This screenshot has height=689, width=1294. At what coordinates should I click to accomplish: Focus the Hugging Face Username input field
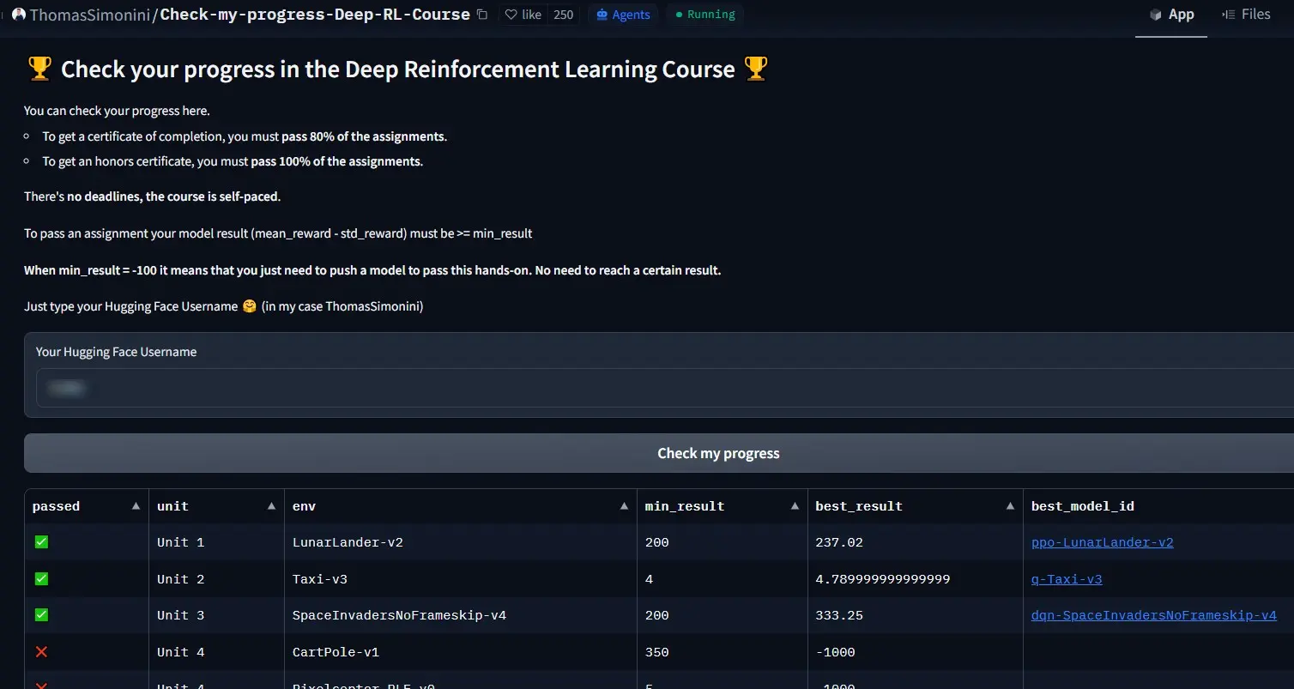665,388
